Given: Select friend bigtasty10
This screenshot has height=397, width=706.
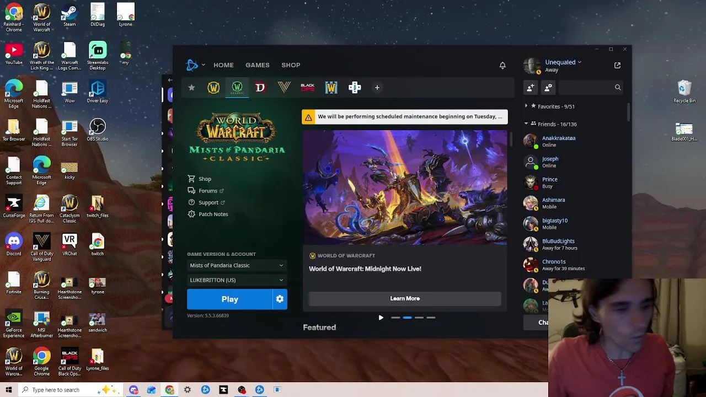Looking at the screenshot, I should click(x=574, y=223).
